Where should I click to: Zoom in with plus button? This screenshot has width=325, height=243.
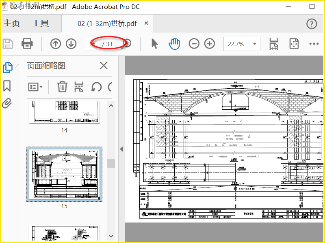(x=210, y=44)
